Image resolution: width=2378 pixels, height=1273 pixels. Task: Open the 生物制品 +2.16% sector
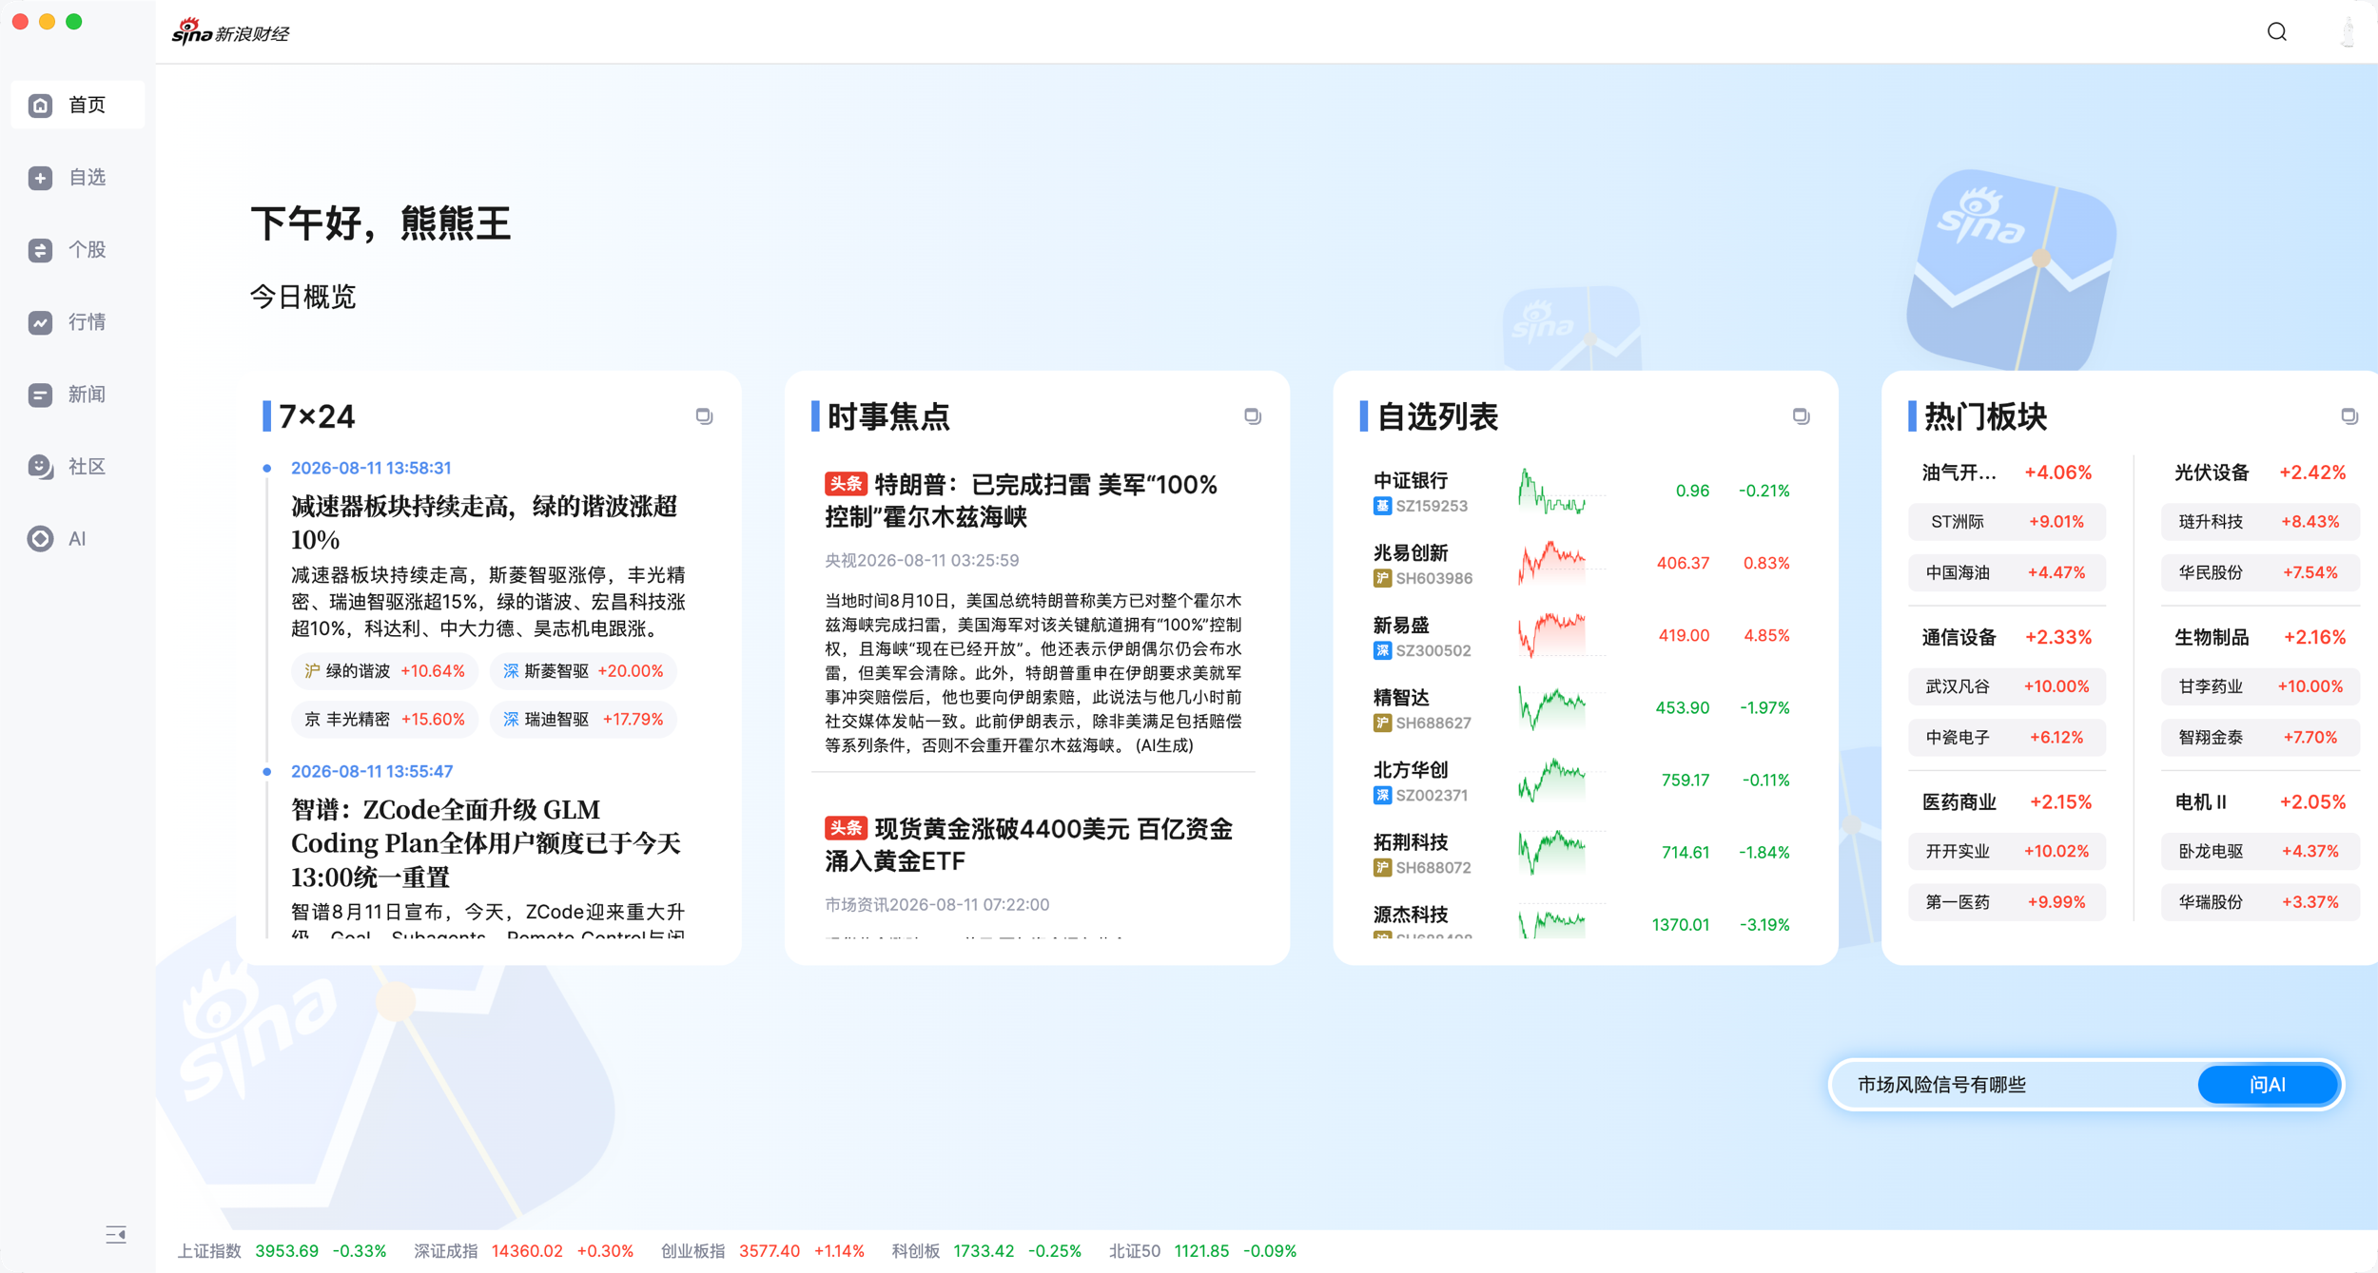2259,637
